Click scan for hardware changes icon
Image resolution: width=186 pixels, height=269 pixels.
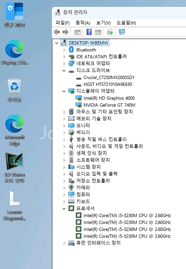(122, 32)
